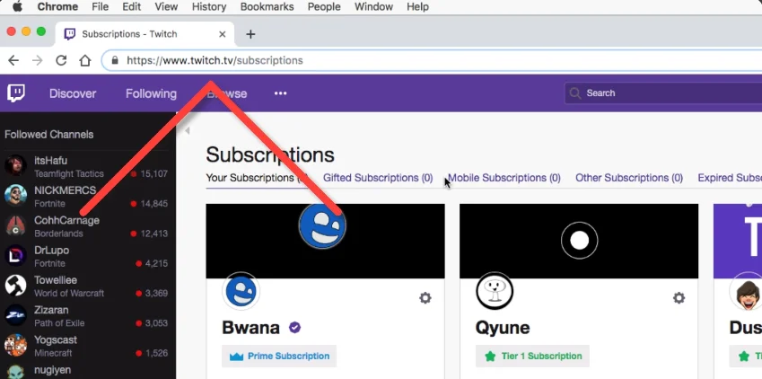
Task: Open itsHafu channel from sidebar
Action: (87, 166)
